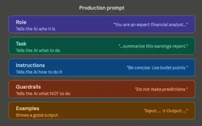Select the purple Role card
Screen dimensions: 202x126
point(102,24)
